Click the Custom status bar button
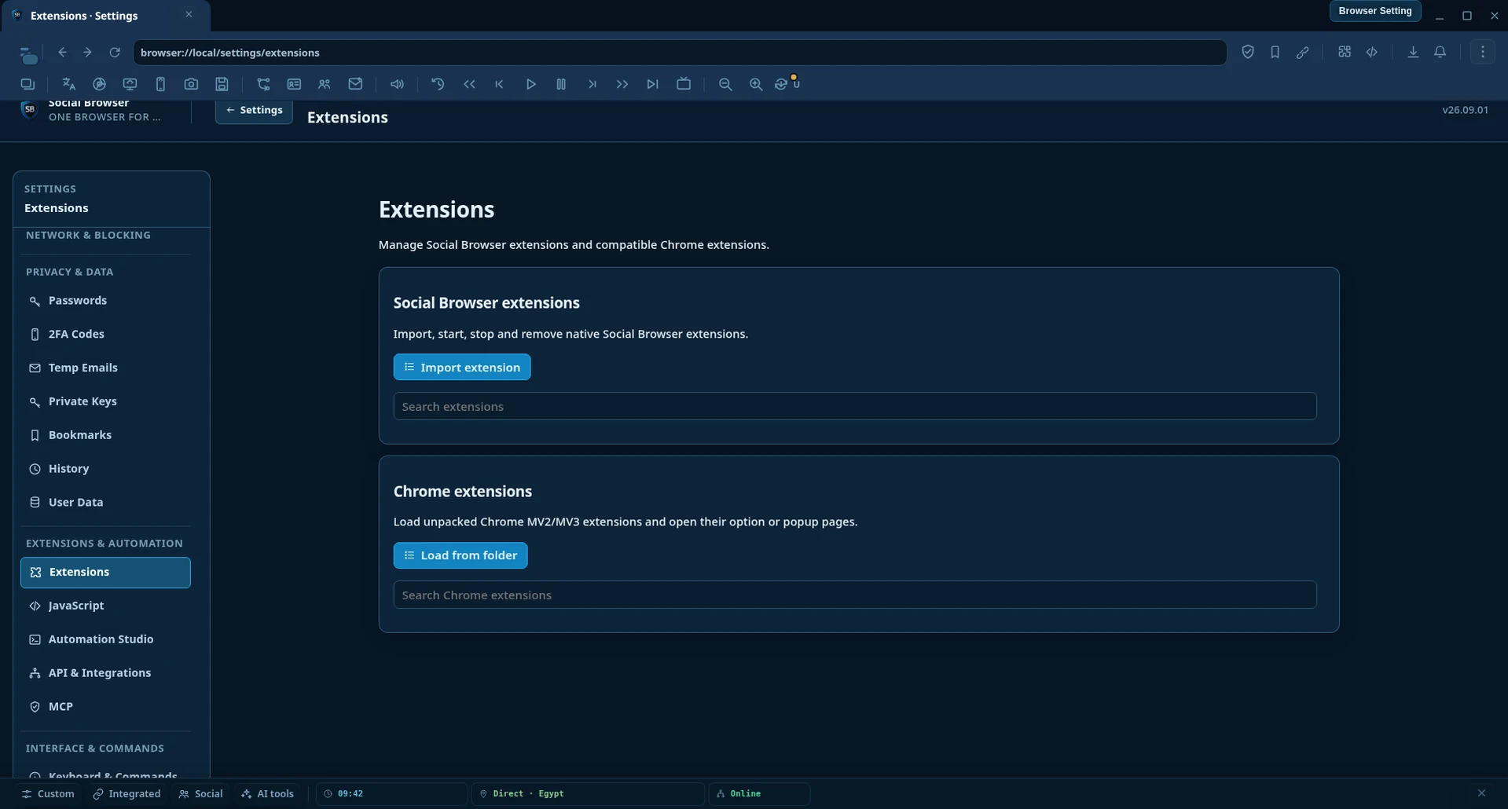Viewport: 1508px width, 809px height. coord(48,794)
